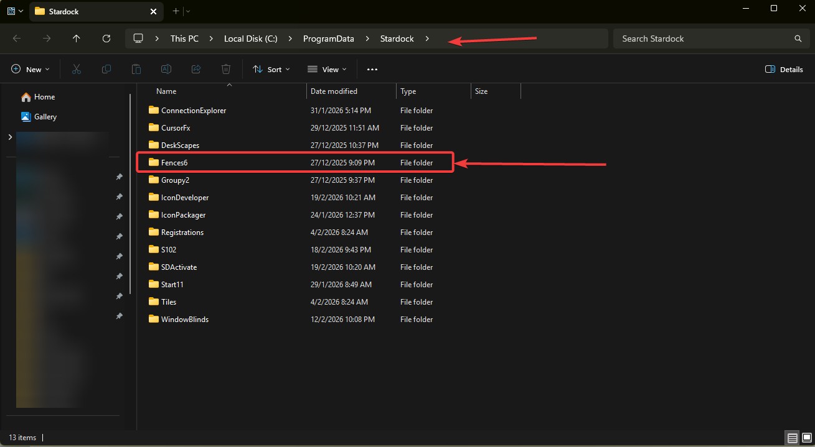Image resolution: width=815 pixels, height=447 pixels.
Task: Select the WindowBlinds folder
Action: [184, 320]
